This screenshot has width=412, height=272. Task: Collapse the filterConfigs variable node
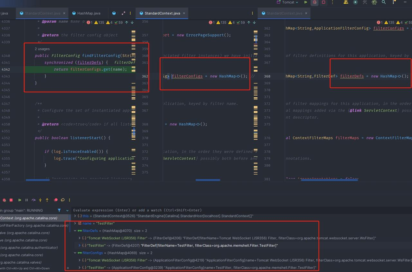pos(75,253)
